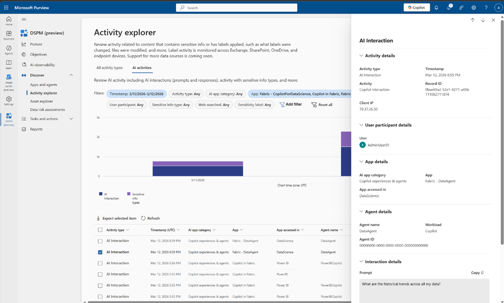Open Activity explorer nav item
This screenshot has width=504, height=303.
point(43,93)
